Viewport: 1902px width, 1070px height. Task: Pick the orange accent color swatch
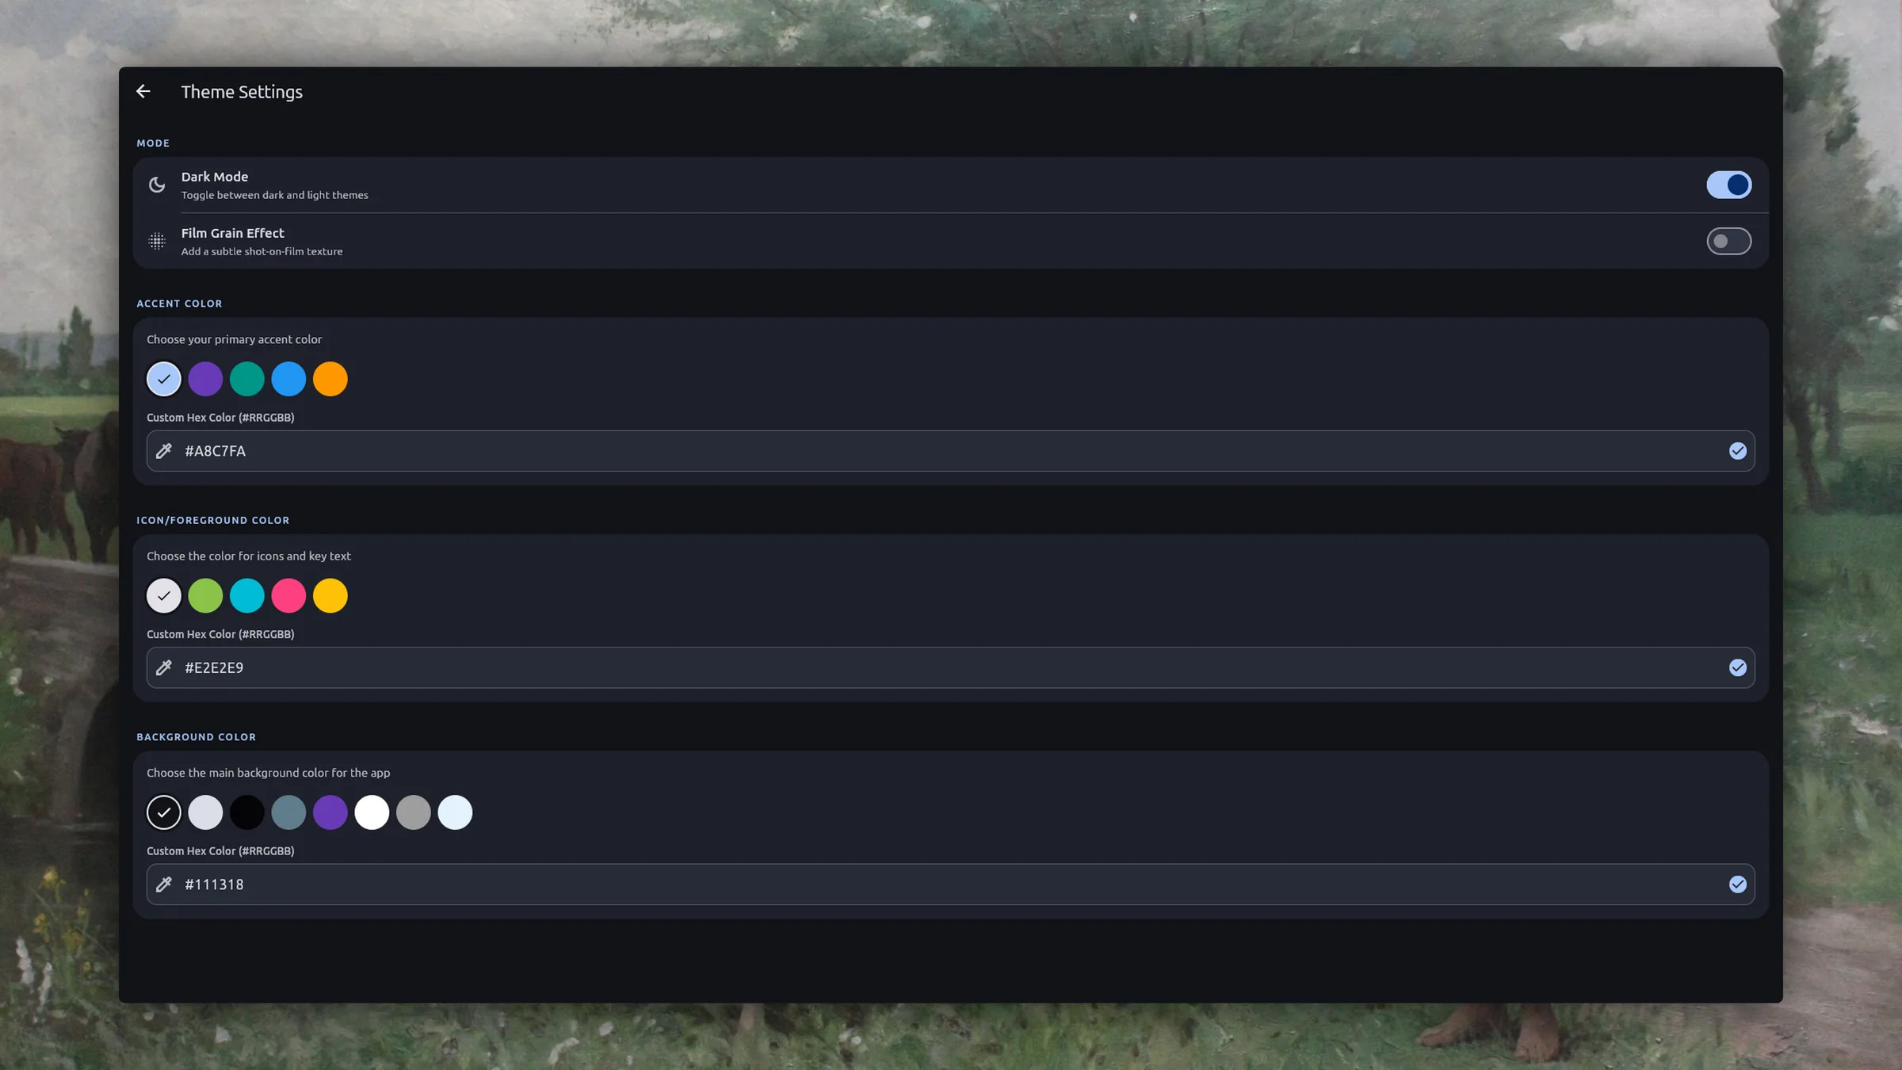330,379
